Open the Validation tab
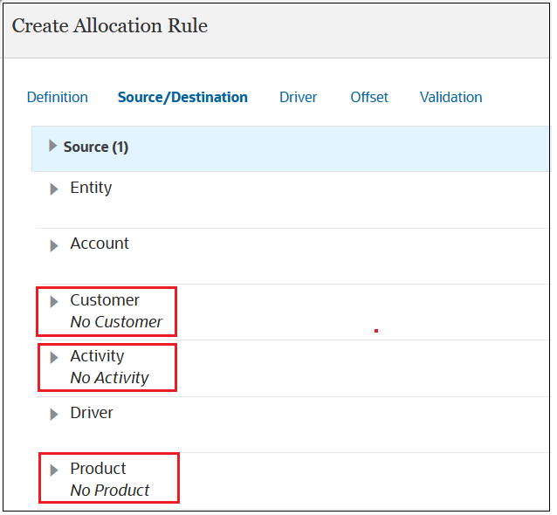 tap(450, 98)
